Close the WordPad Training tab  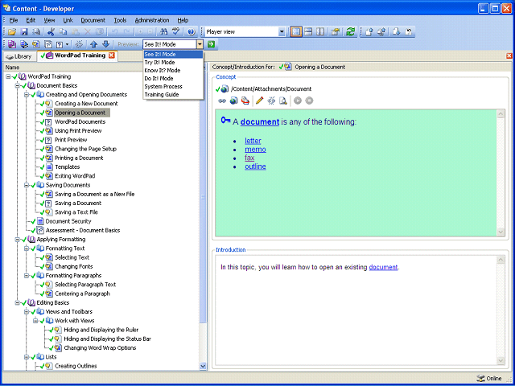(x=112, y=55)
